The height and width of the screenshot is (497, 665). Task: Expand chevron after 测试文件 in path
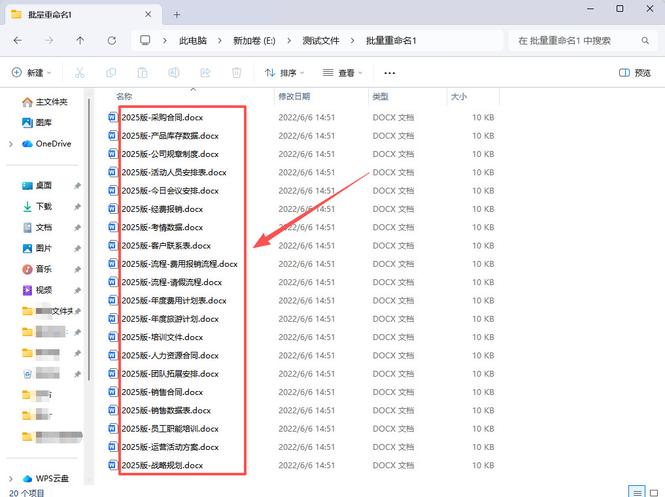pyautogui.click(x=352, y=41)
